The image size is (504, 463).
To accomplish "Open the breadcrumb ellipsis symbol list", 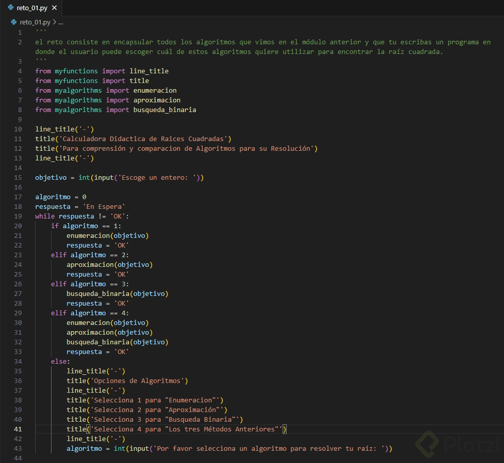I will pos(61,22).
